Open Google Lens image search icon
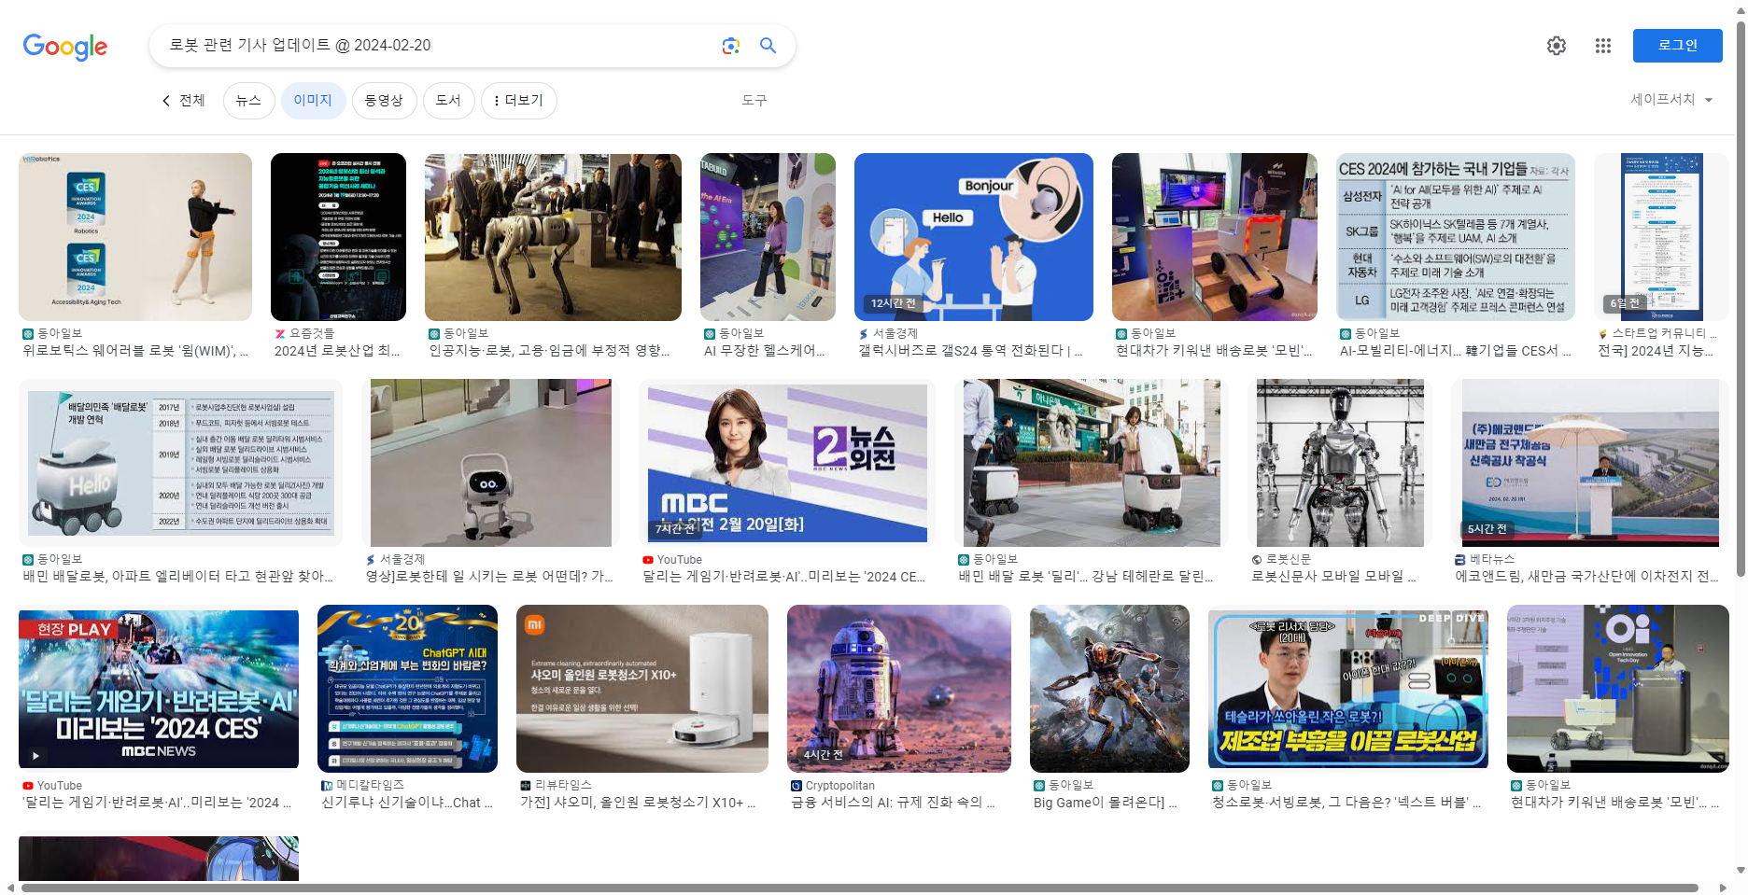The width and height of the screenshot is (1748, 895). (x=731, y=46)
